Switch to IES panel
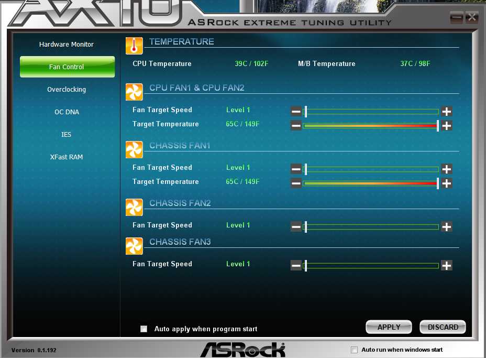Image resolution: width=486 pixels, height=358 pixels. tap(66, 134)
